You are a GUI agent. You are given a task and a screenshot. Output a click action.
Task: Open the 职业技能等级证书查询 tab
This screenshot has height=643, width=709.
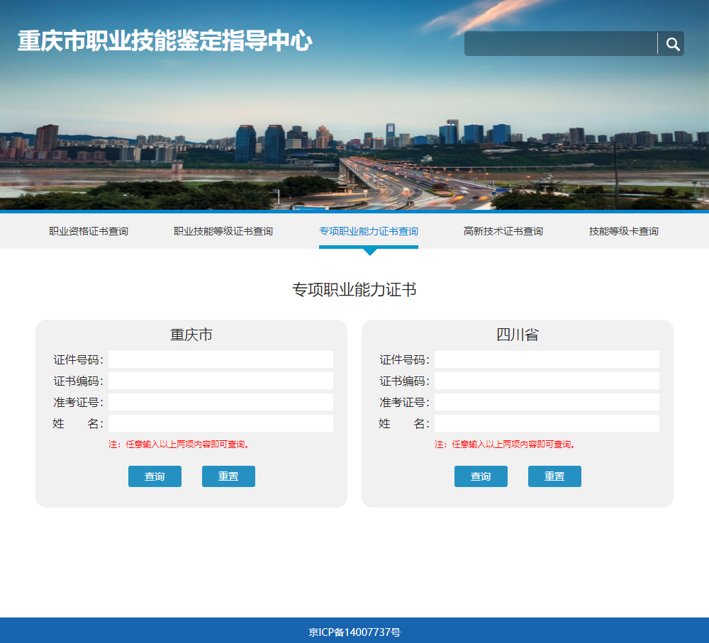(x=223, y=230)
